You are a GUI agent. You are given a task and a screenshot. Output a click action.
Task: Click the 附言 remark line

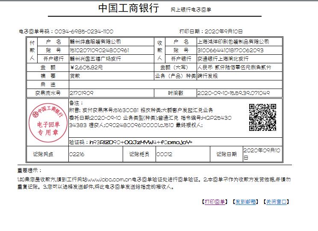click(x=141, y=110)
